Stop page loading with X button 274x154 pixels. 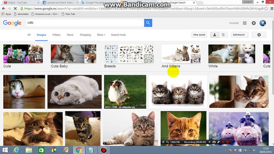(x=15, y=9)
